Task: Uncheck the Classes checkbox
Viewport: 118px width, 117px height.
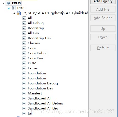Action: point(24,43)
